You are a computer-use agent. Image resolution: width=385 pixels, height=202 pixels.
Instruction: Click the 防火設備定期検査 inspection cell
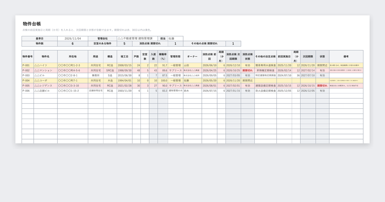(x=265, y=91)
